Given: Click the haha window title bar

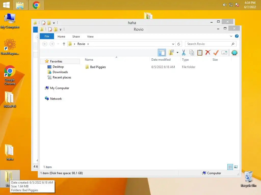Looking at the screenshot, I should coord(132,23).
